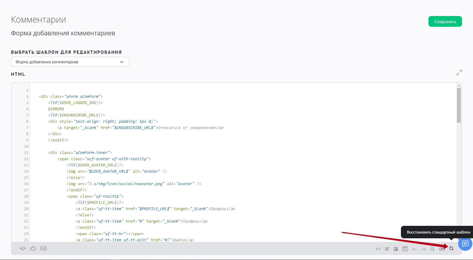Open the cloud icon in editor toolbar

(x=33, y=248)
